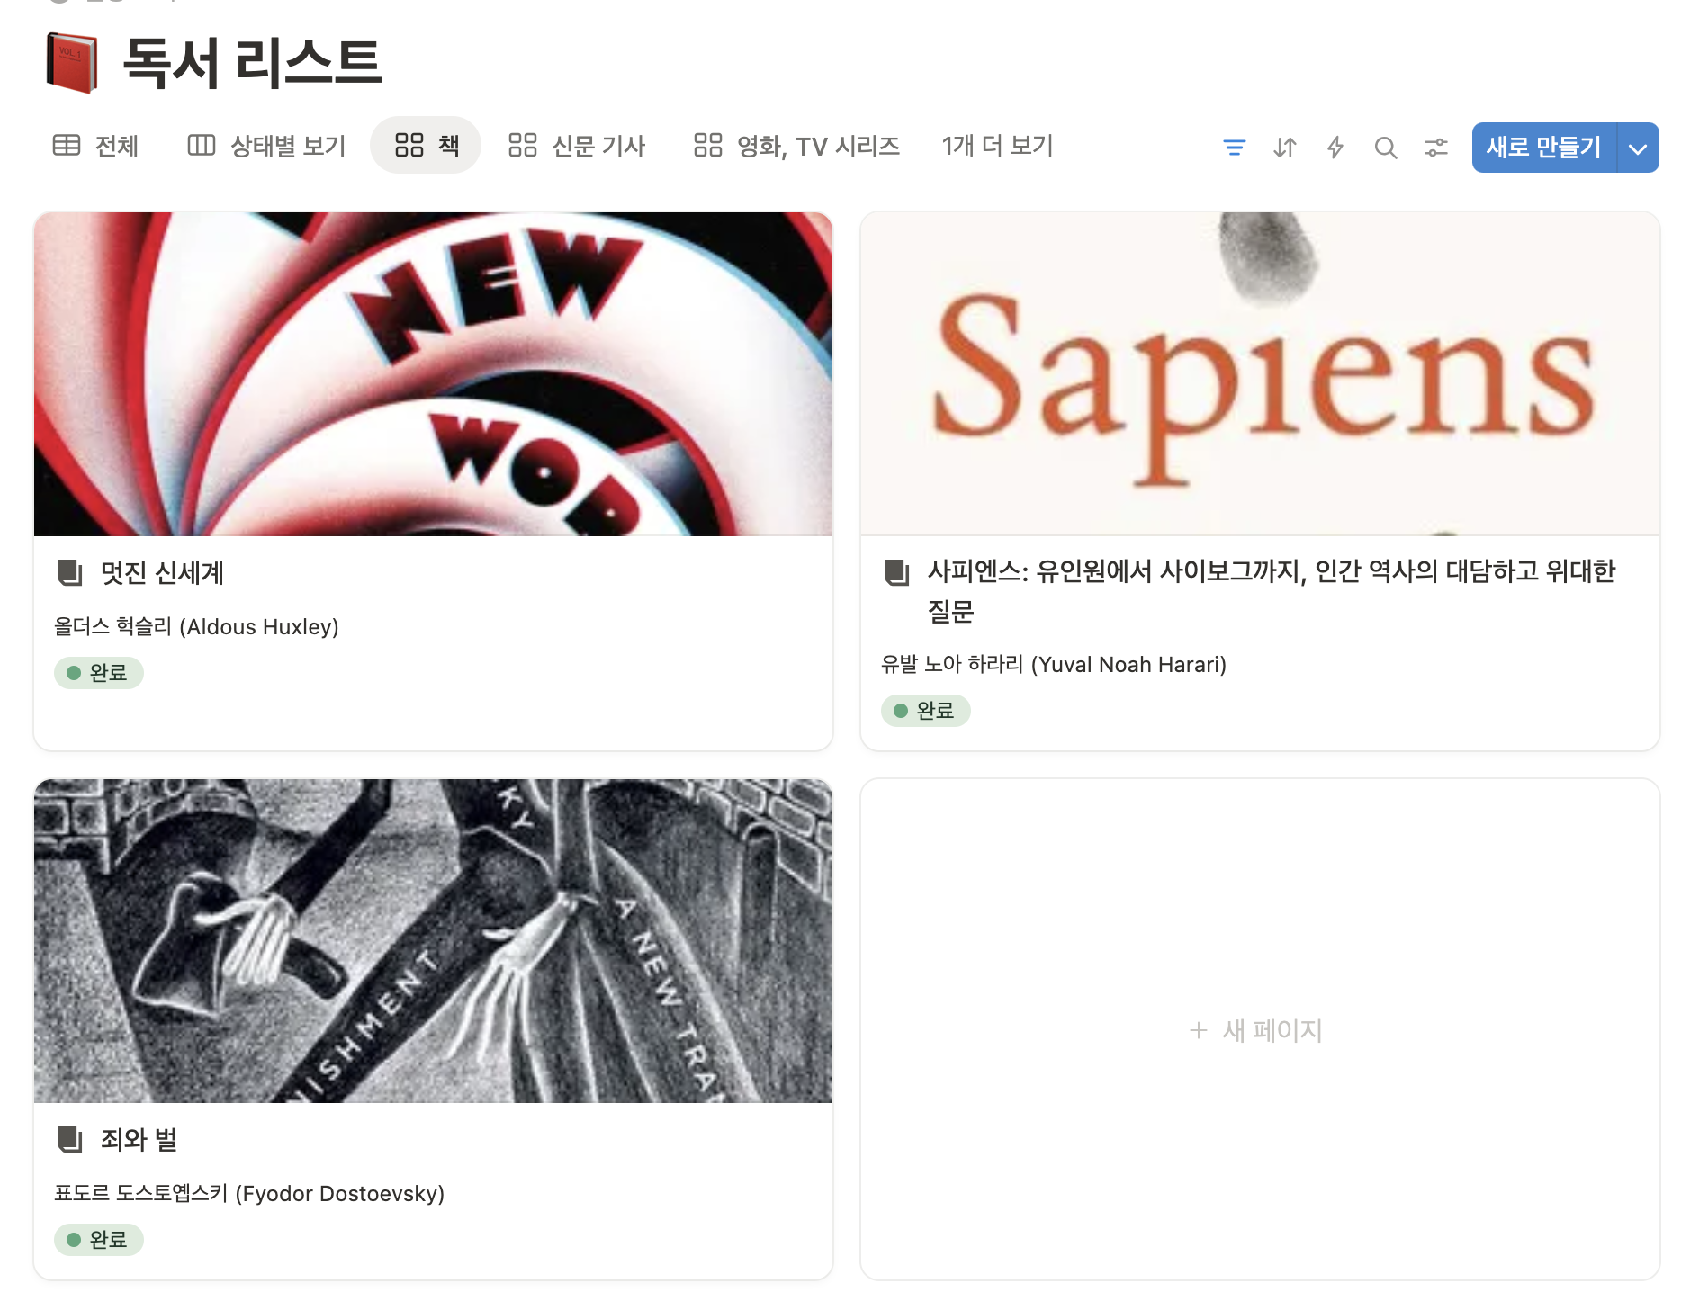Switch to the 전체 table view tab

click(96, 146)
